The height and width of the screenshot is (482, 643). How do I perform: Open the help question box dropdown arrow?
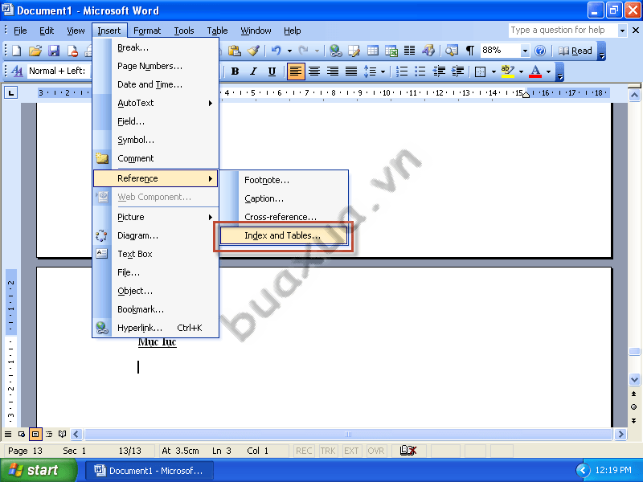(x=622, y=31)
